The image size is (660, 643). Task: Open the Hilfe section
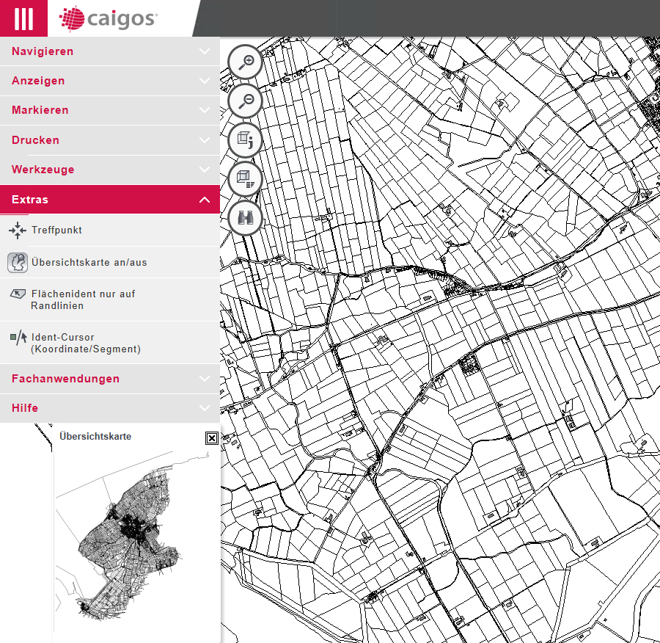pos(25,408)
